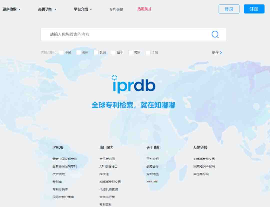
Task: Click the IPRDB footer heading
Action: coord(58,147)
